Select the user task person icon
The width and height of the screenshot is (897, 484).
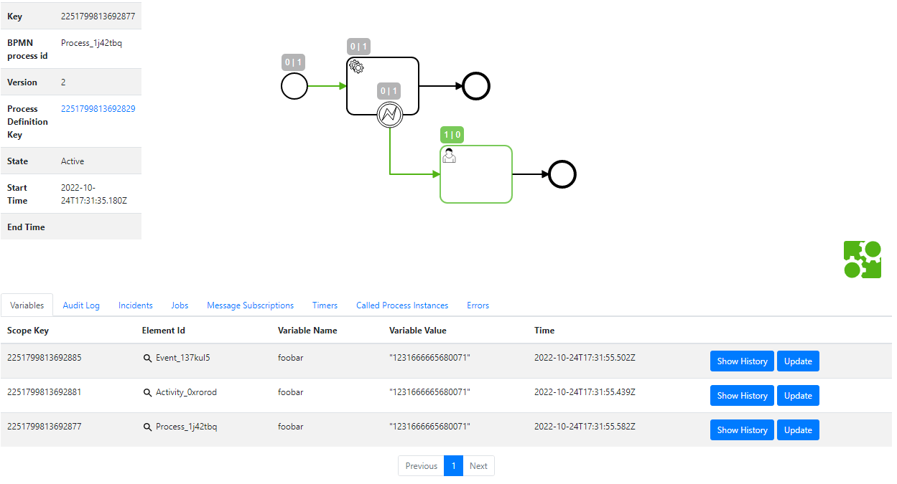point(449,154)
